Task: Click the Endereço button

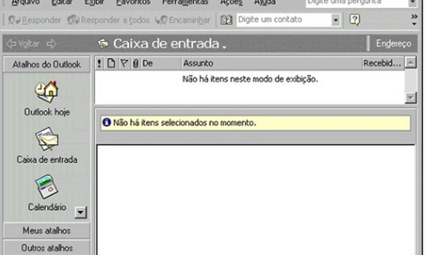Action: [394, 44]
